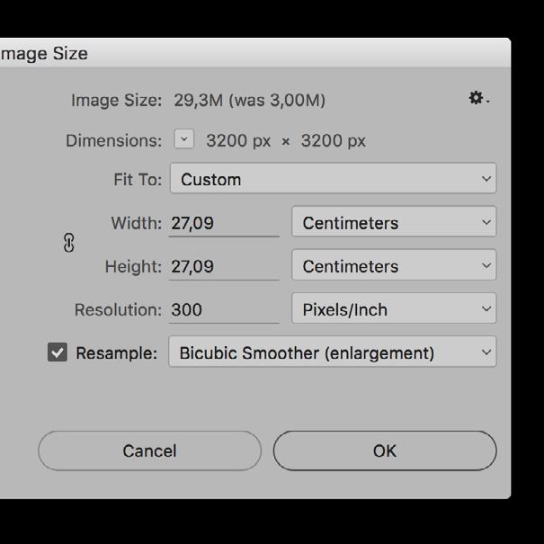Image resolution: width=544 pixels, height=544 pixels.
Task: Click the Height value field
Action: 224,266
